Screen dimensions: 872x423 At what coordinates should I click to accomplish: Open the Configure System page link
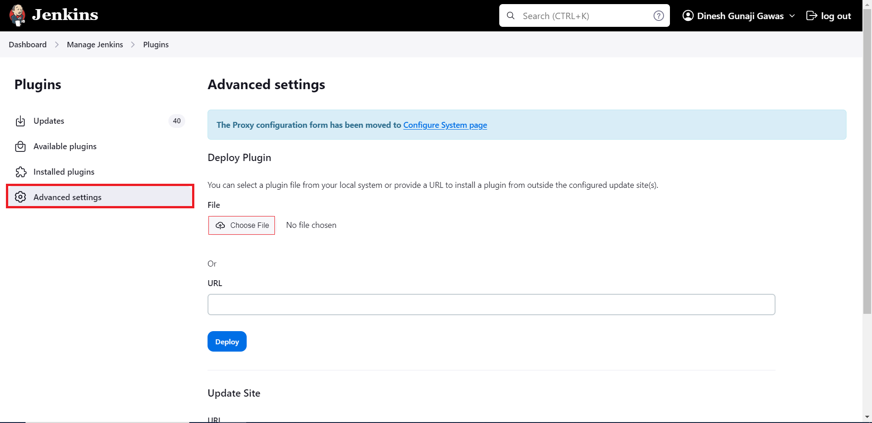coord(445,125)
